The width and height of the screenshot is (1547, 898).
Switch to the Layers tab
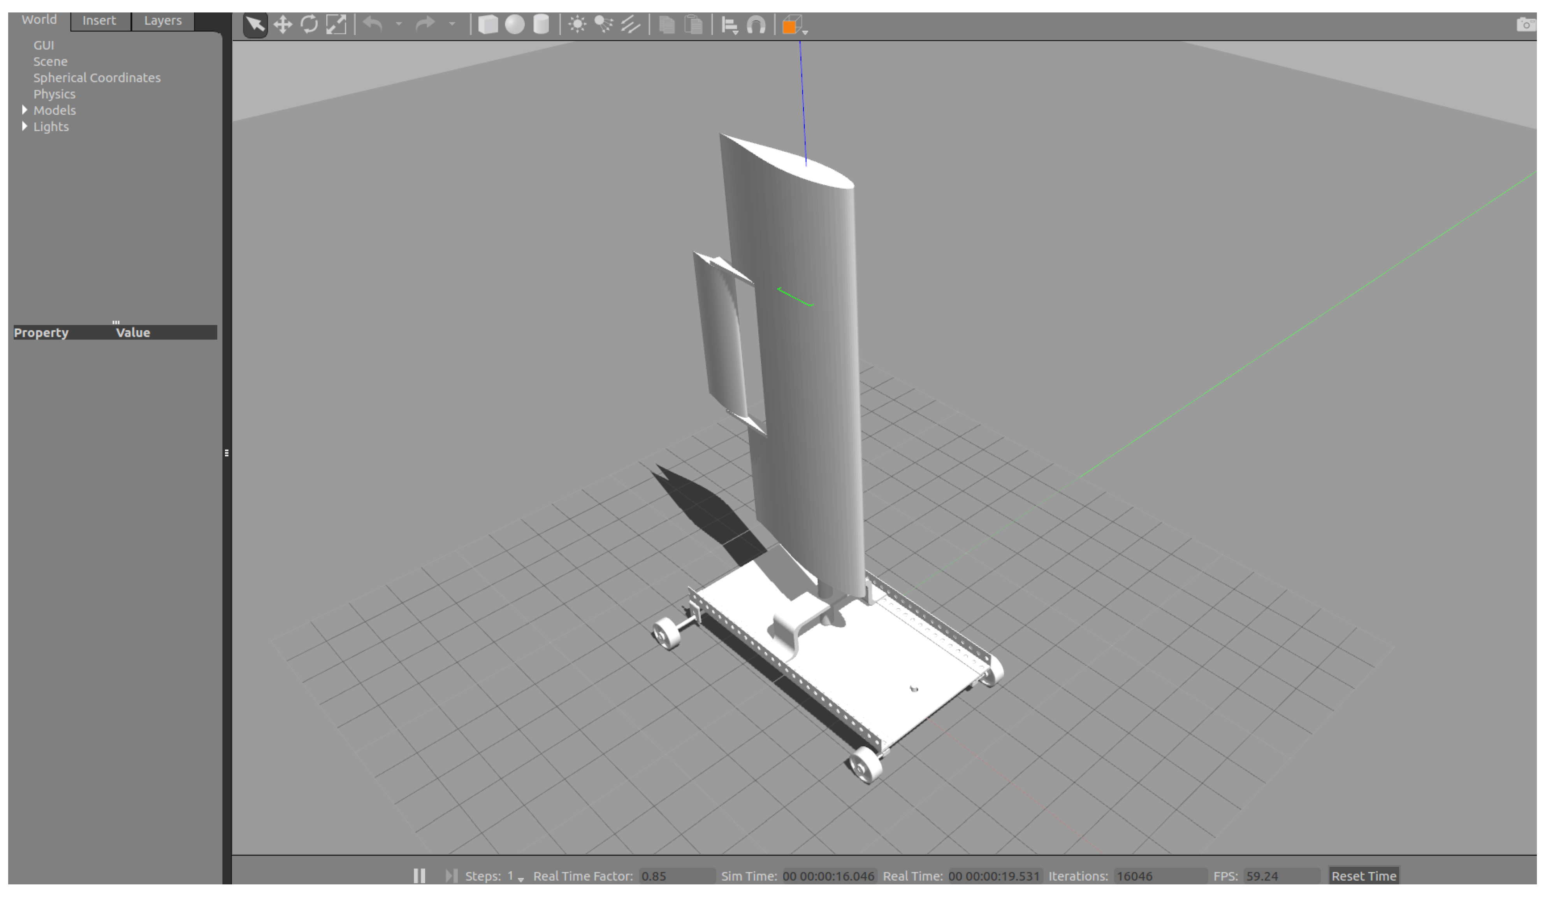pyautogui.click(x=163, y=20)
